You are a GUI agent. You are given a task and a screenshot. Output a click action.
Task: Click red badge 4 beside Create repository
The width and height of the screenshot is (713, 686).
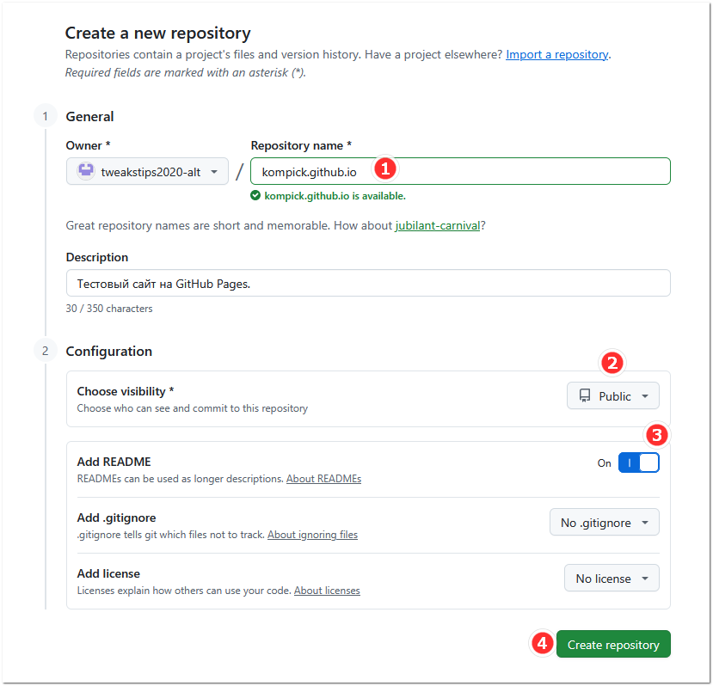point(541,644)
